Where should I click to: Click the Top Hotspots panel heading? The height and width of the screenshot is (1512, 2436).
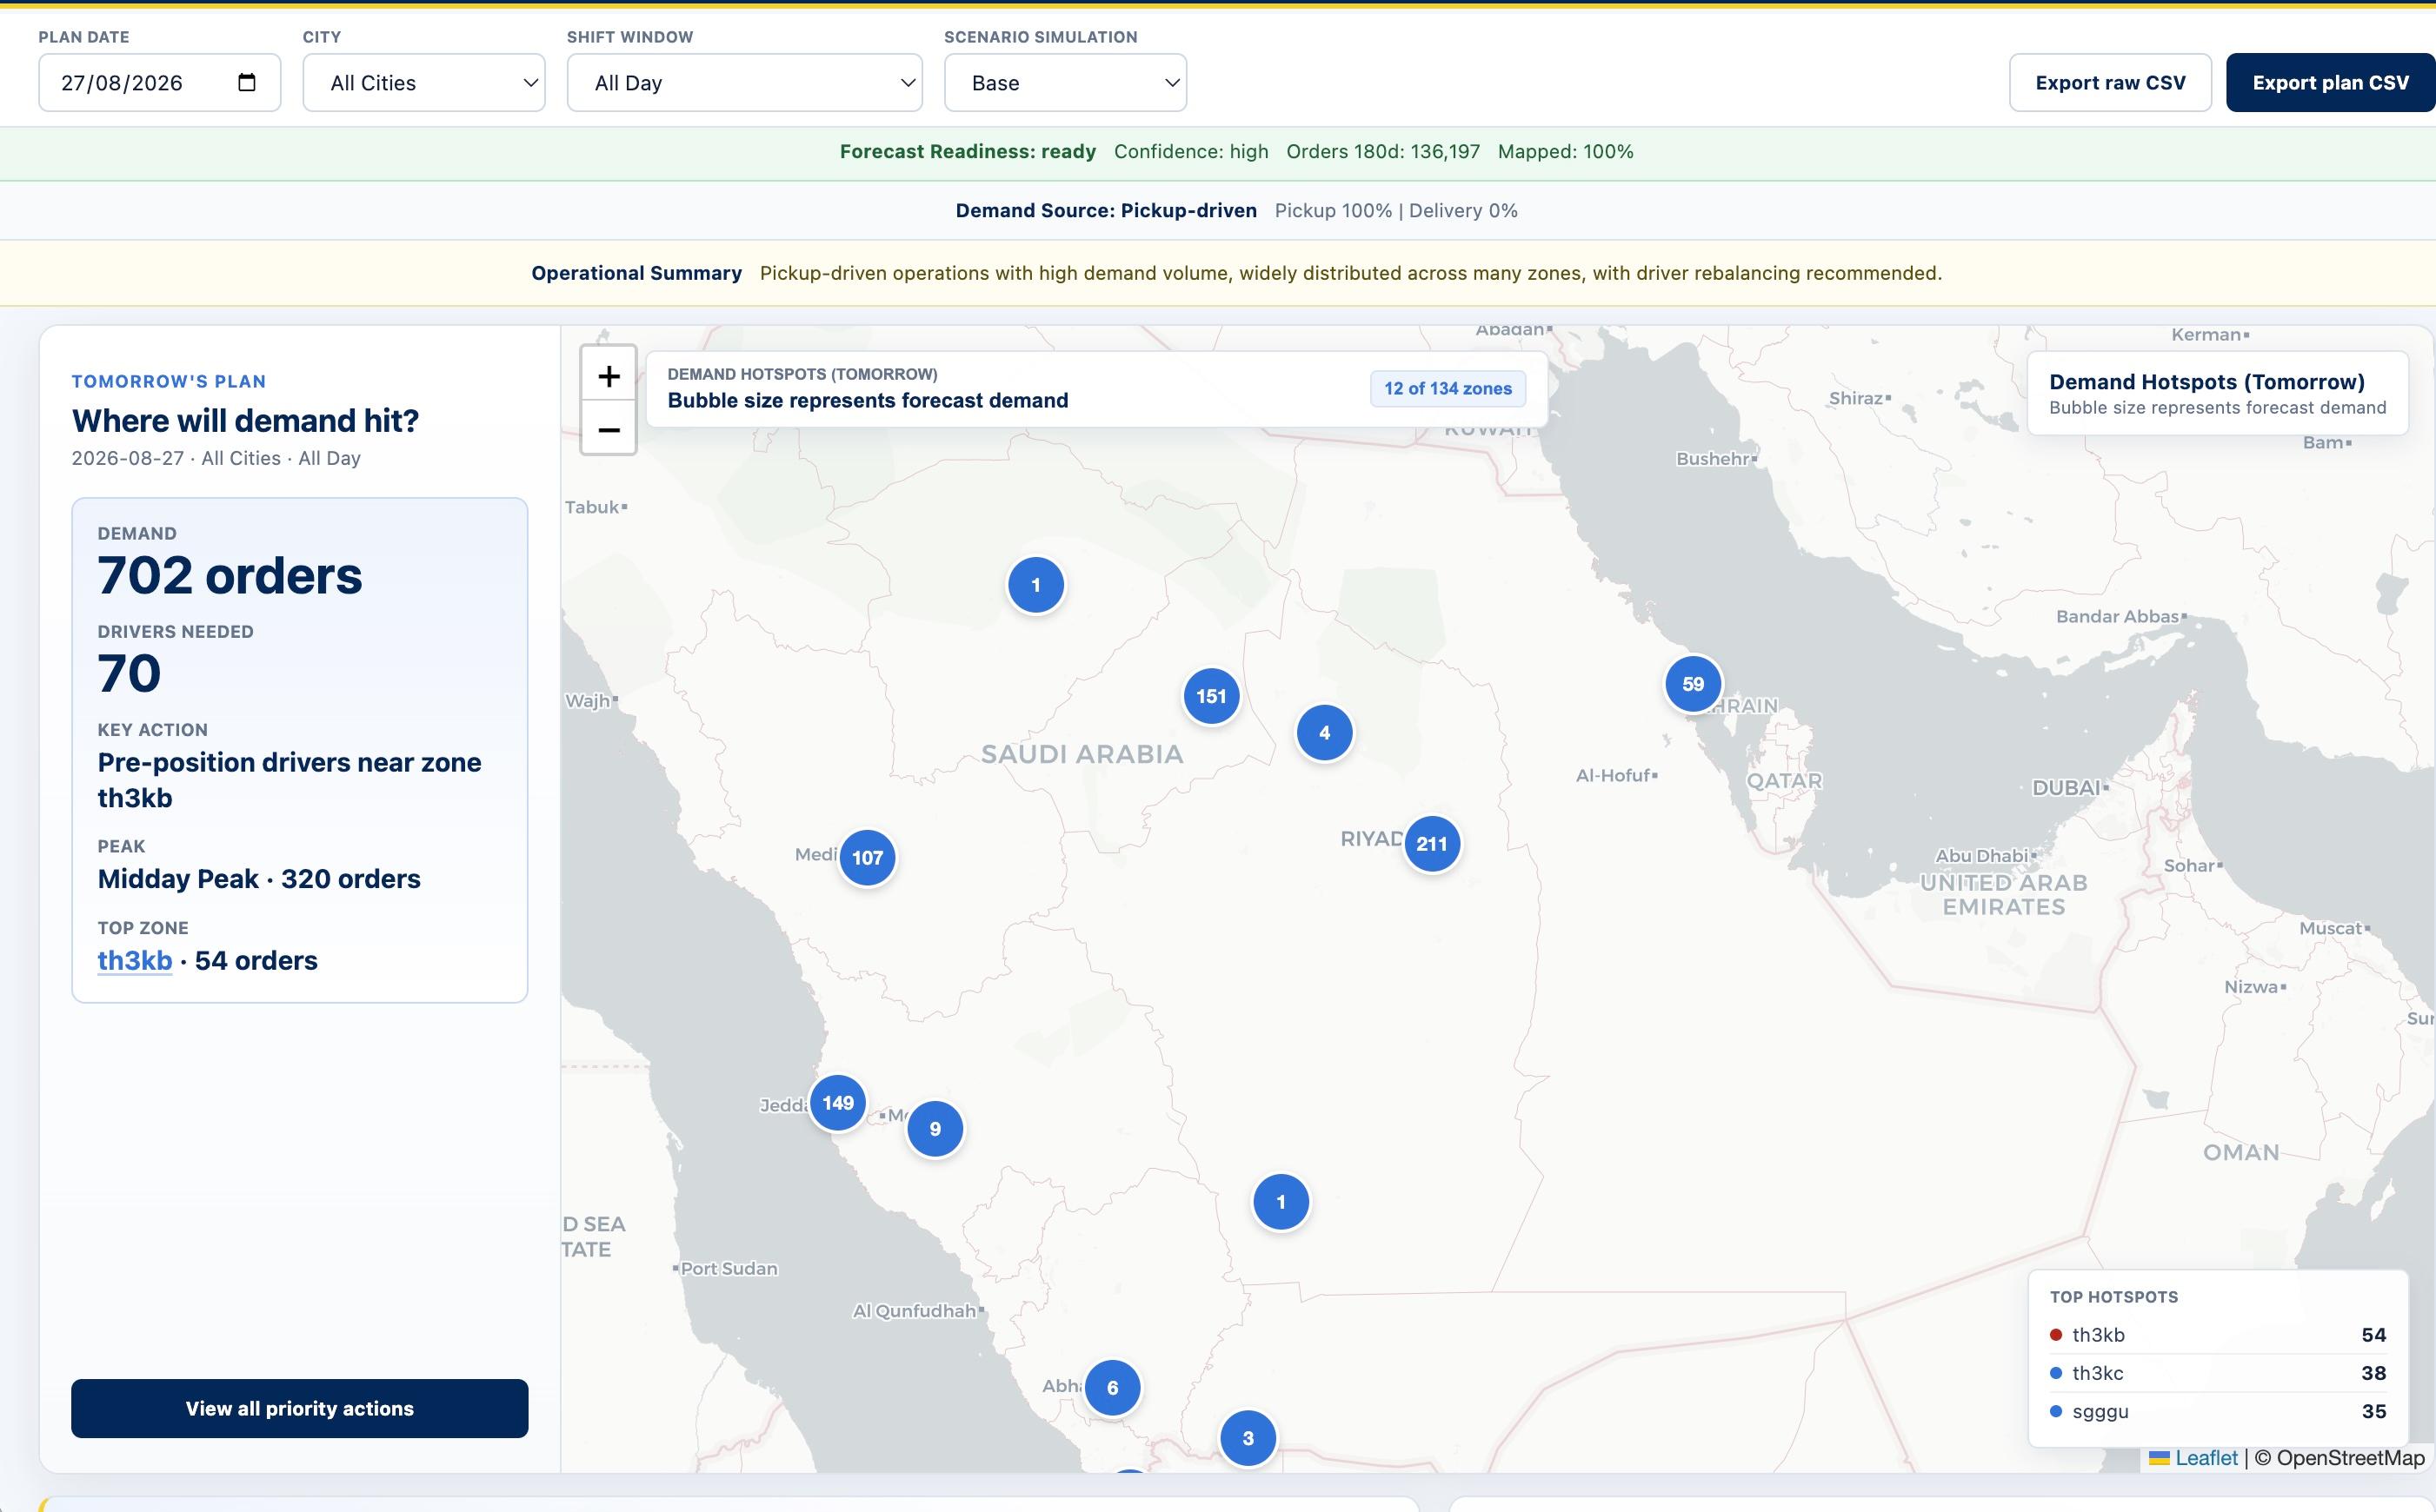click(x=2113, y=1297)
